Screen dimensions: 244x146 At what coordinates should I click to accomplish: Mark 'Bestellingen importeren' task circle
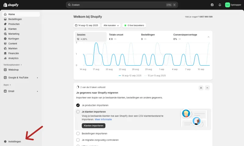pyautogui.click(x=78, y=134)
